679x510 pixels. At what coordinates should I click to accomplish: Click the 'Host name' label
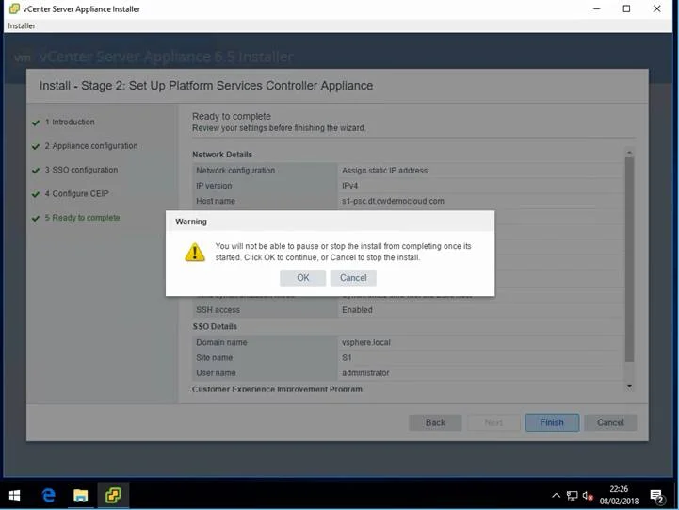pyautogui.click(x=216, y=201)
